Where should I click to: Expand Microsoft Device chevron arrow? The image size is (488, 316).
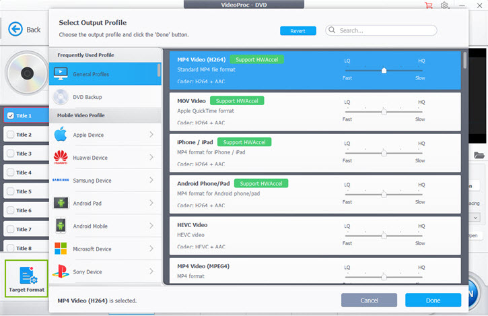(151, 249)
